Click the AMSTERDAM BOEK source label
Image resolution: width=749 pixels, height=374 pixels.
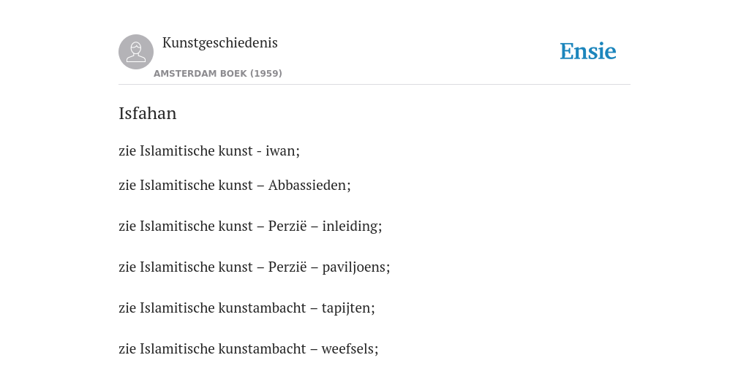click(200, 74)
